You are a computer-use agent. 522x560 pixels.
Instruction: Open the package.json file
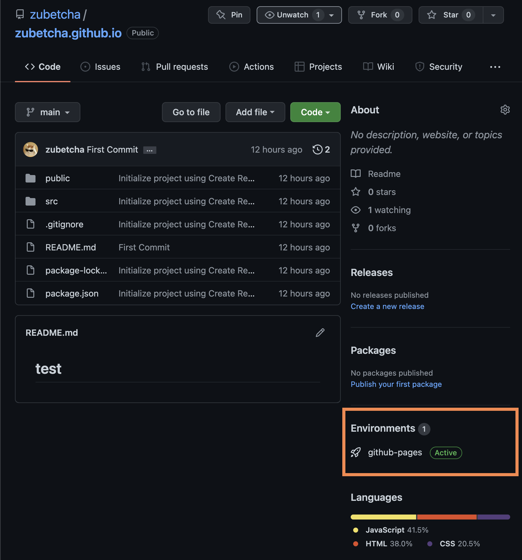[x=72, y=293]
